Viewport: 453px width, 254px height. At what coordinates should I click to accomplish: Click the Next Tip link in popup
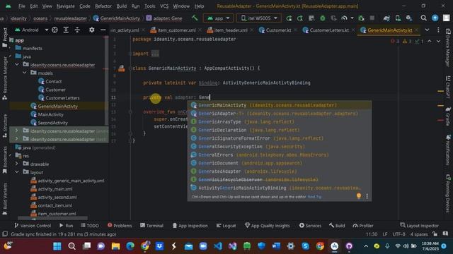coord(314,197)
